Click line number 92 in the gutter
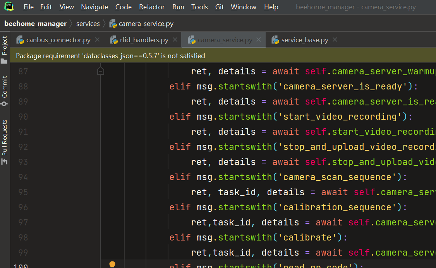This screenshot has width=436, height=268. point(23,147)
